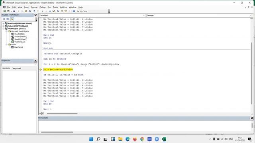Open the Insert object dropdown arrow in toolbar

11,11
